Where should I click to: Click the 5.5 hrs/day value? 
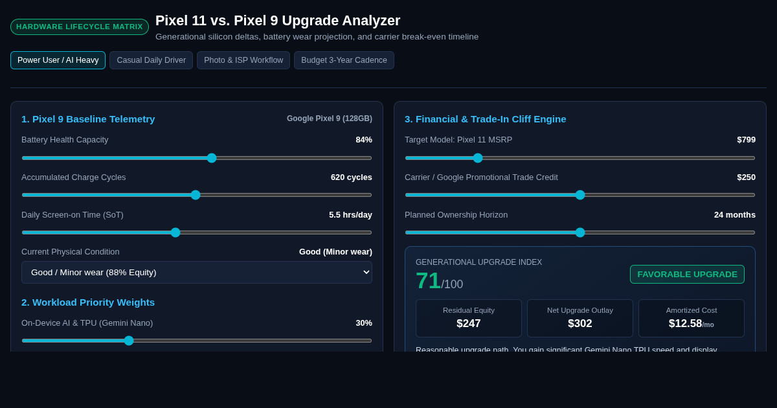click(x=350, y=215)
